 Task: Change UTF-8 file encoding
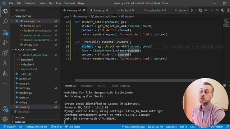(183, 126)
